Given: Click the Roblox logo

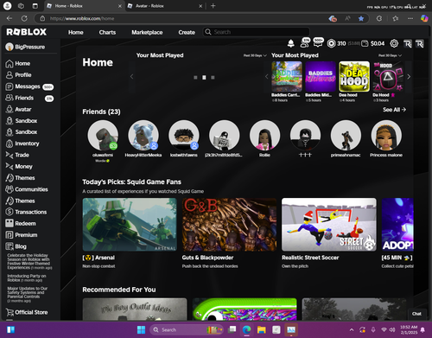Looking at the screenshot, I should (x=27, y=32).
